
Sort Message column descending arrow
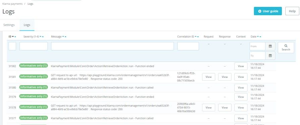click(63, 37)
